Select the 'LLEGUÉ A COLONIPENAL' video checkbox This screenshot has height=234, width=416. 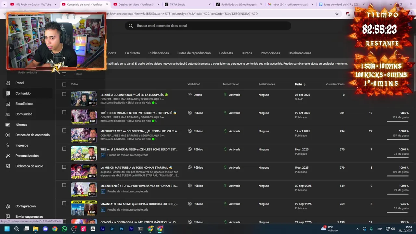(x=64, y=94)
